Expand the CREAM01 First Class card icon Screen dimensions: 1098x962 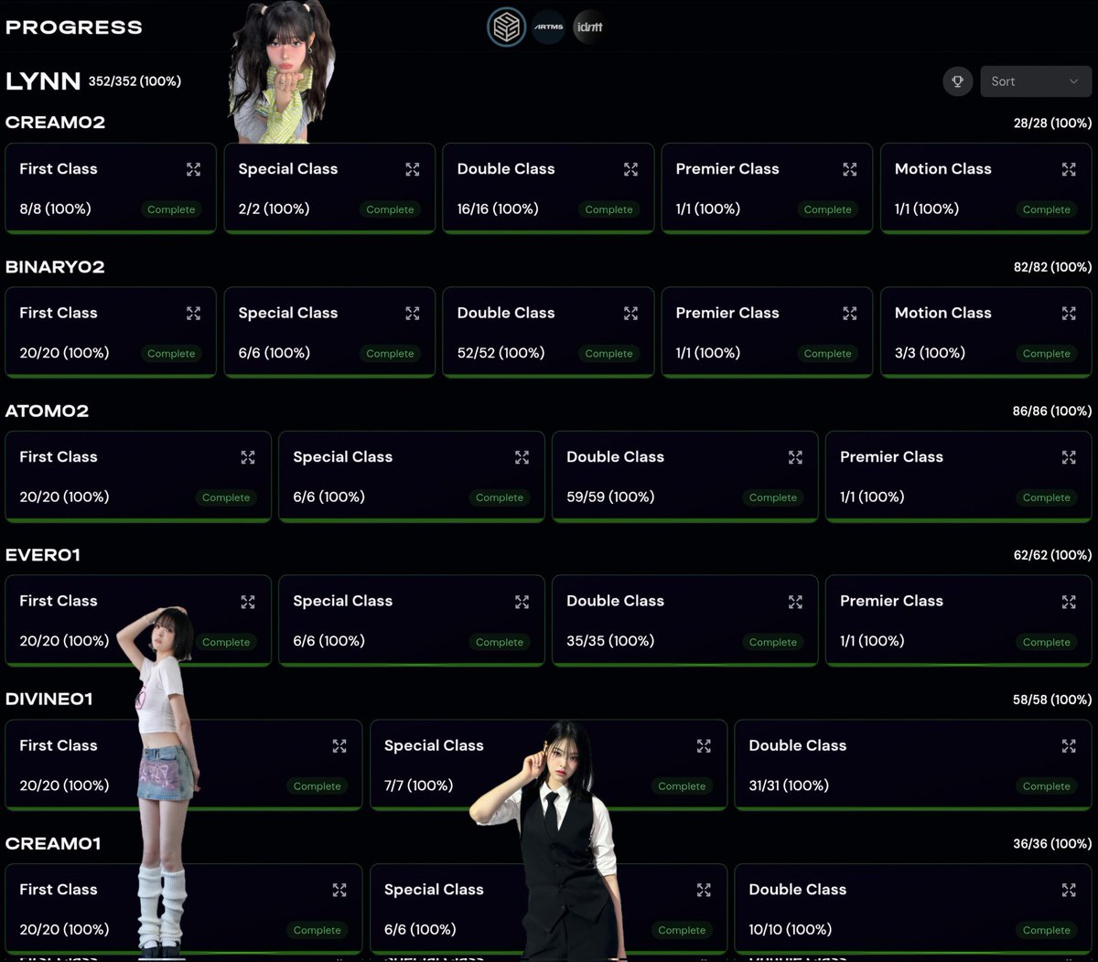(x=339, y=890)
